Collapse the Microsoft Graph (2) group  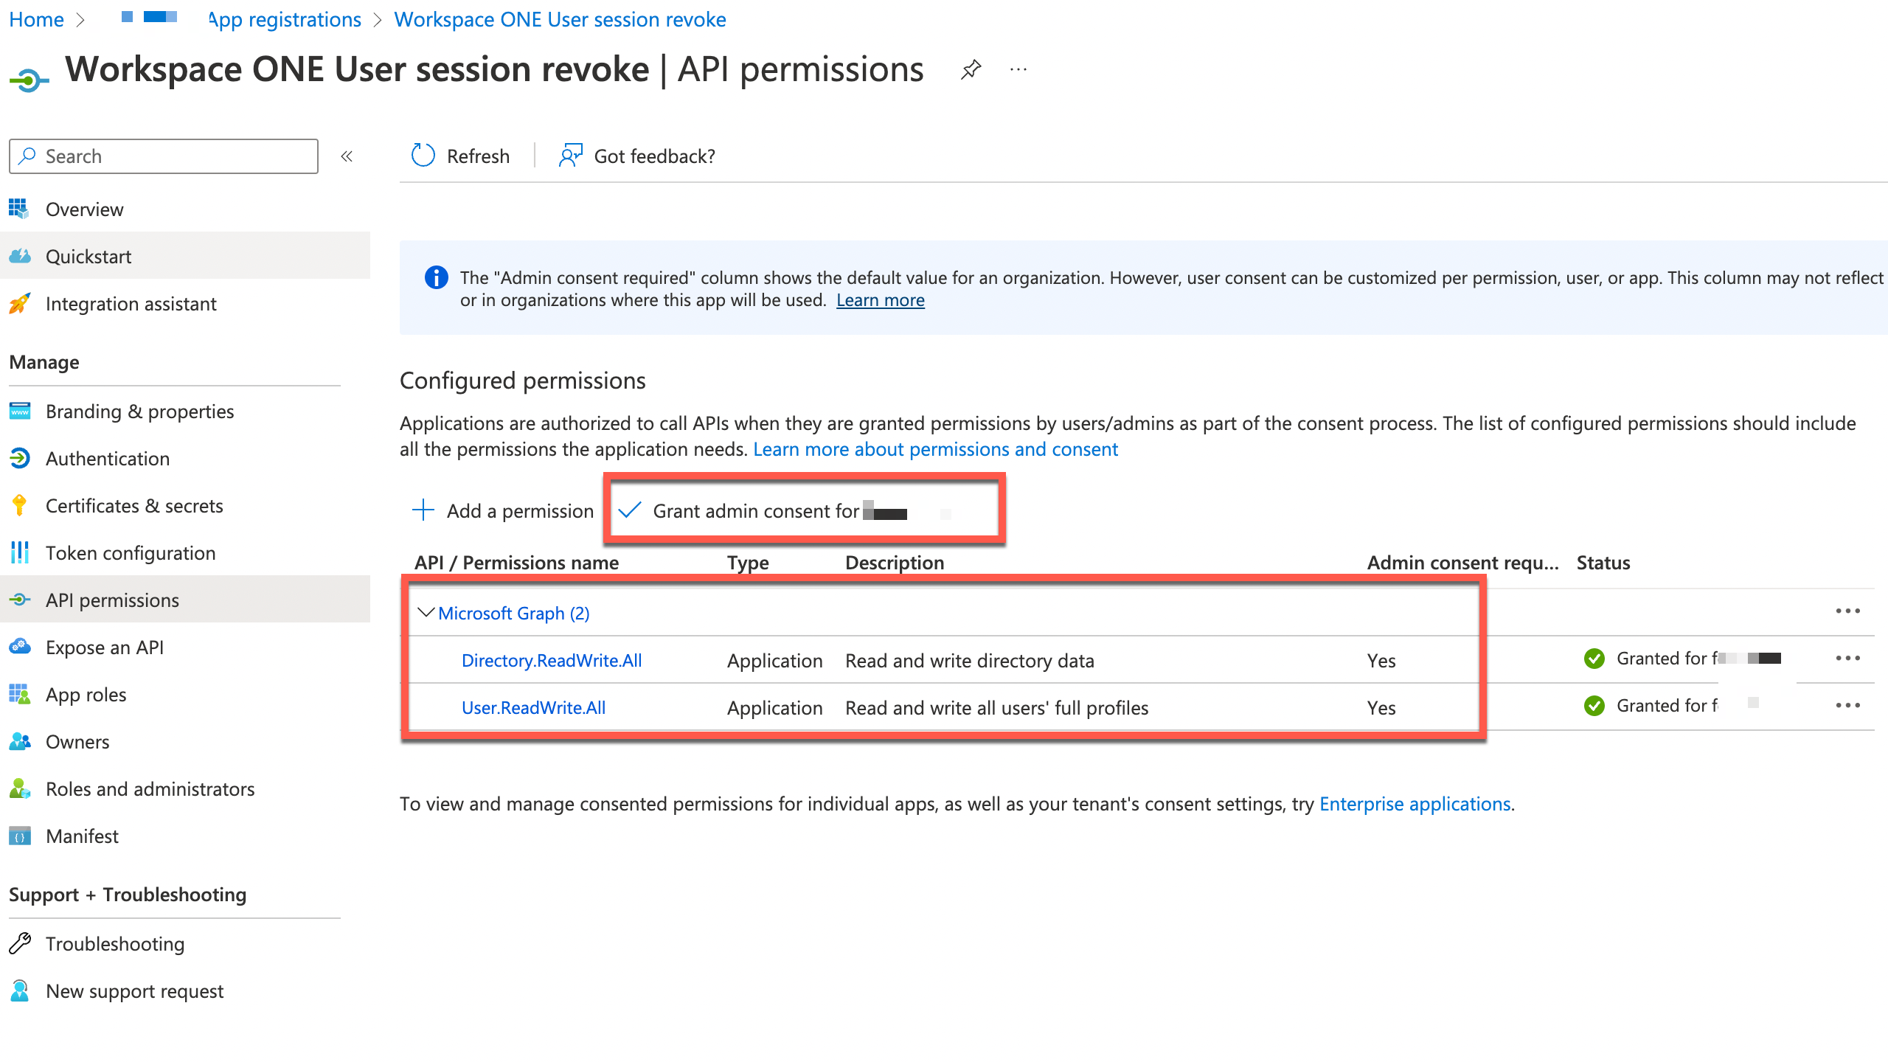426,613
